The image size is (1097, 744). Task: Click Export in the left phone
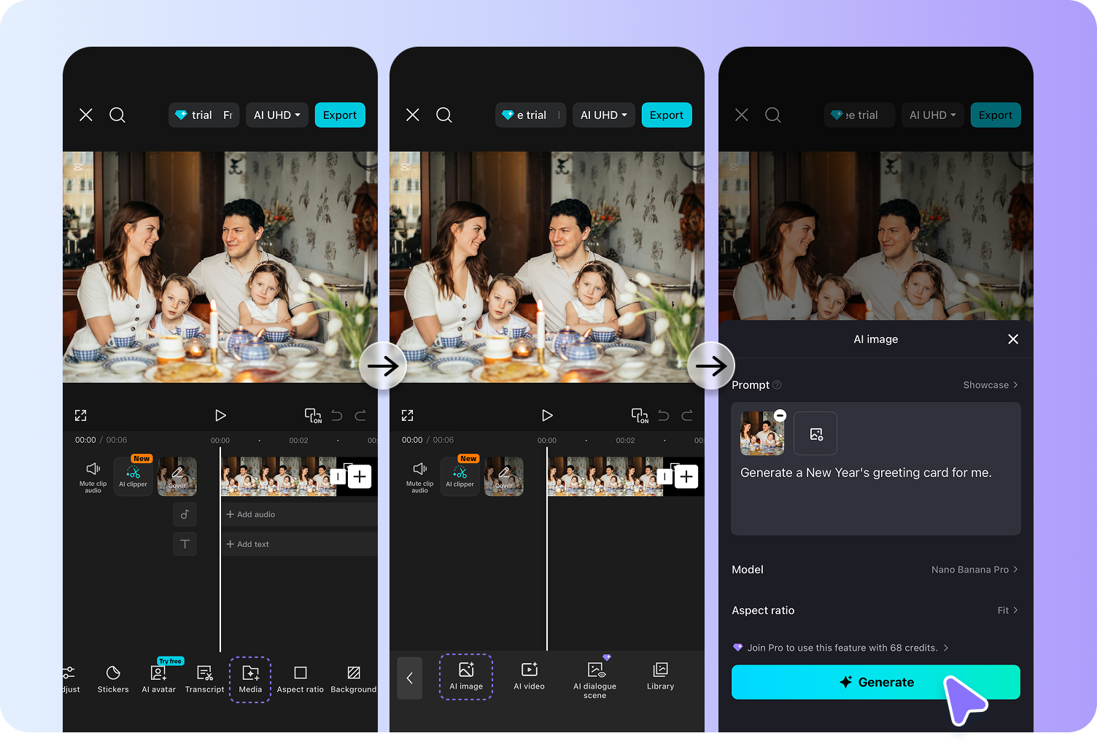[340, 115]
